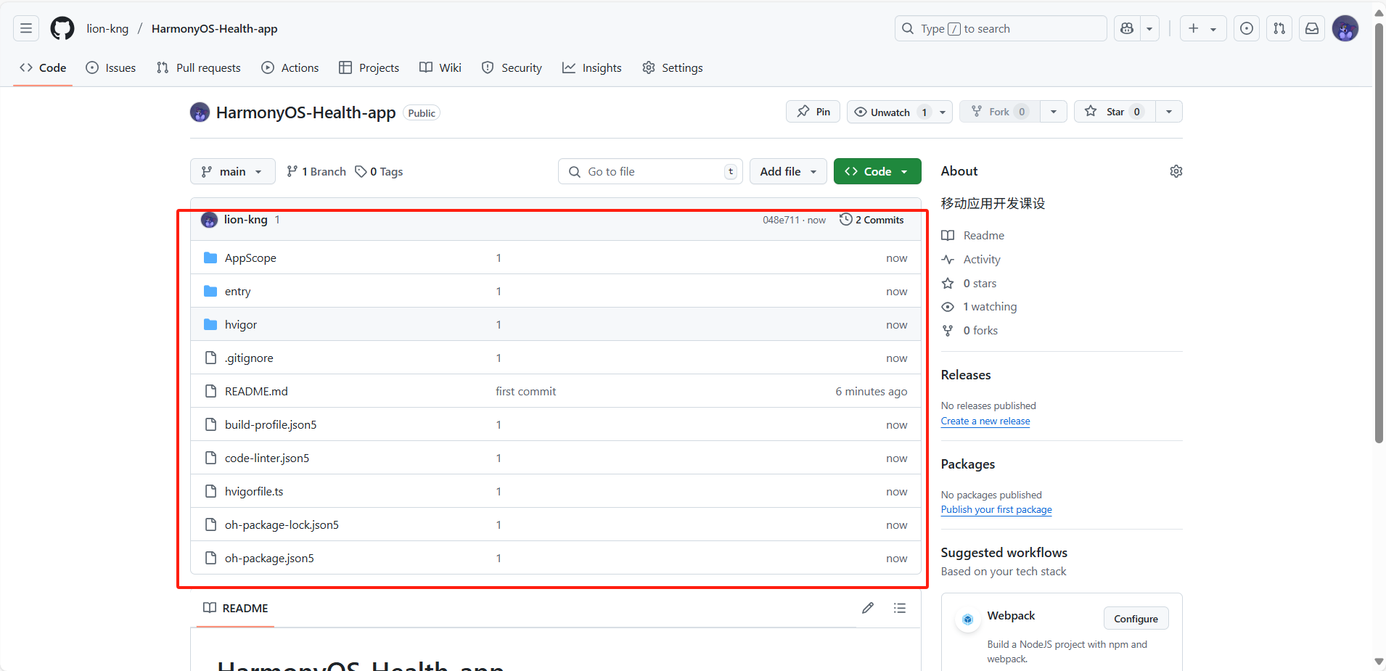This screenshot has width=1386, height=671.
Task: Open the profile avatar menu
Action: [1346, 28]
